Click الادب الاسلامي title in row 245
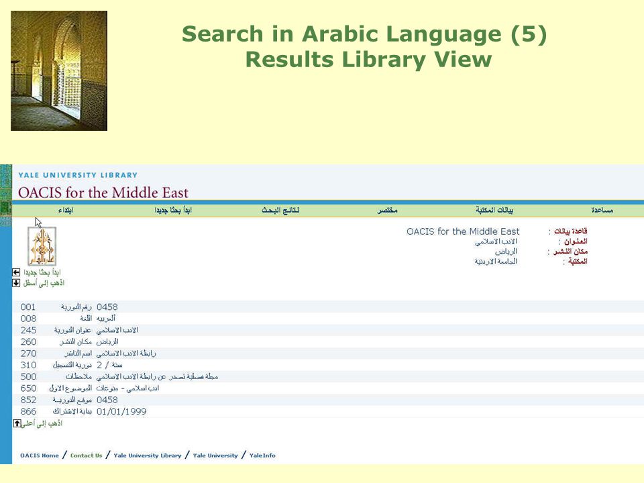The width and height of the screenshot is (644, 483). click(117, 330)
